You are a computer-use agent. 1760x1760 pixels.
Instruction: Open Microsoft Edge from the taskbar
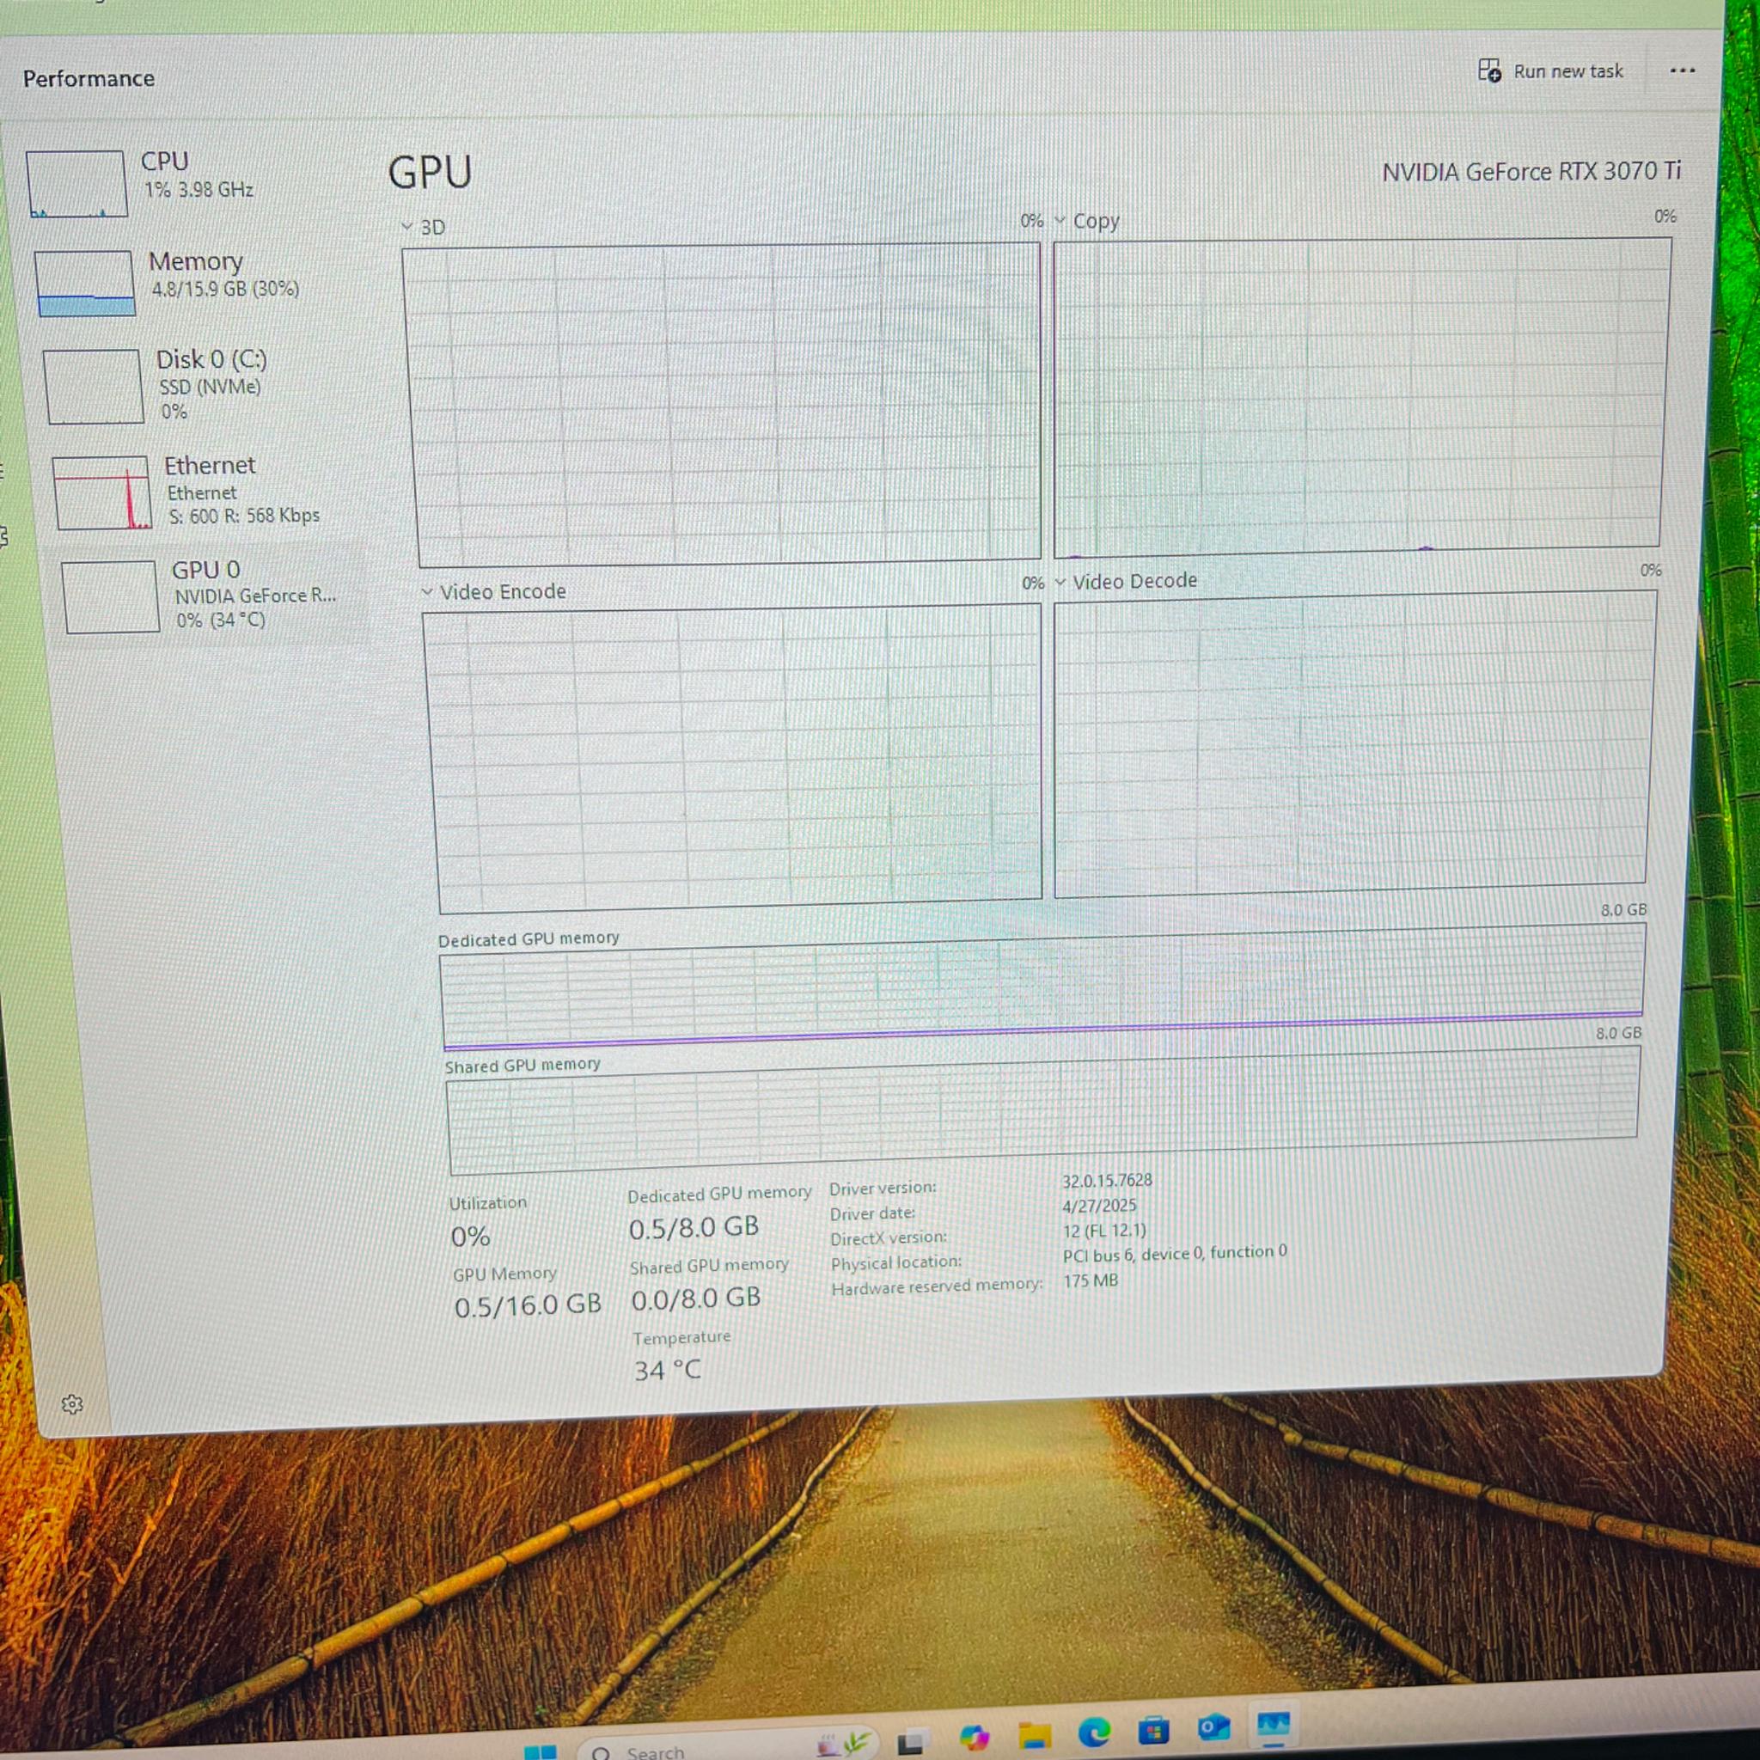1094,1732
